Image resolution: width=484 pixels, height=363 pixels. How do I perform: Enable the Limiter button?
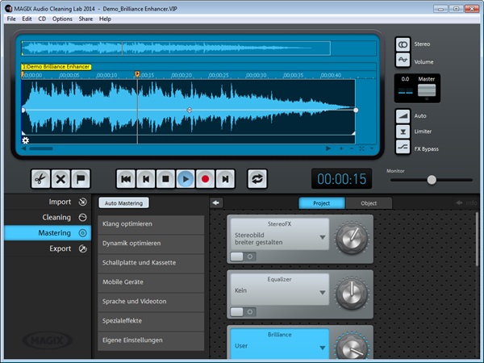[x=403, y=131]
